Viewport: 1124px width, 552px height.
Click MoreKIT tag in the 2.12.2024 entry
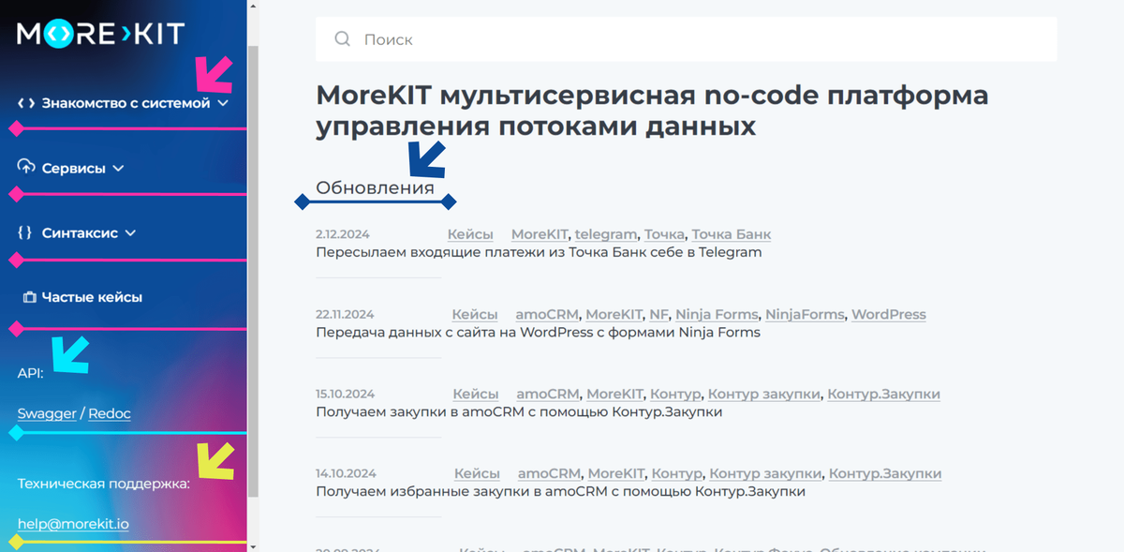[540, 234]
